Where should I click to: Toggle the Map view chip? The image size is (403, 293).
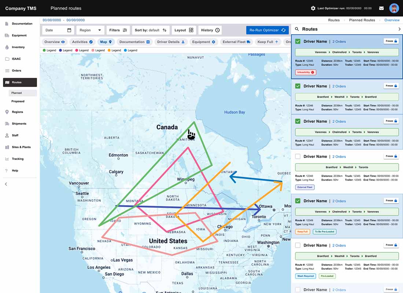pyautogui.click(x=106, y=42)
